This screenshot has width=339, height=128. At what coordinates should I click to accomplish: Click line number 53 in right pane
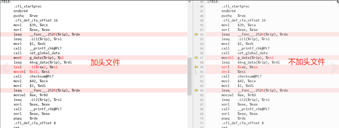coord(202,39)
